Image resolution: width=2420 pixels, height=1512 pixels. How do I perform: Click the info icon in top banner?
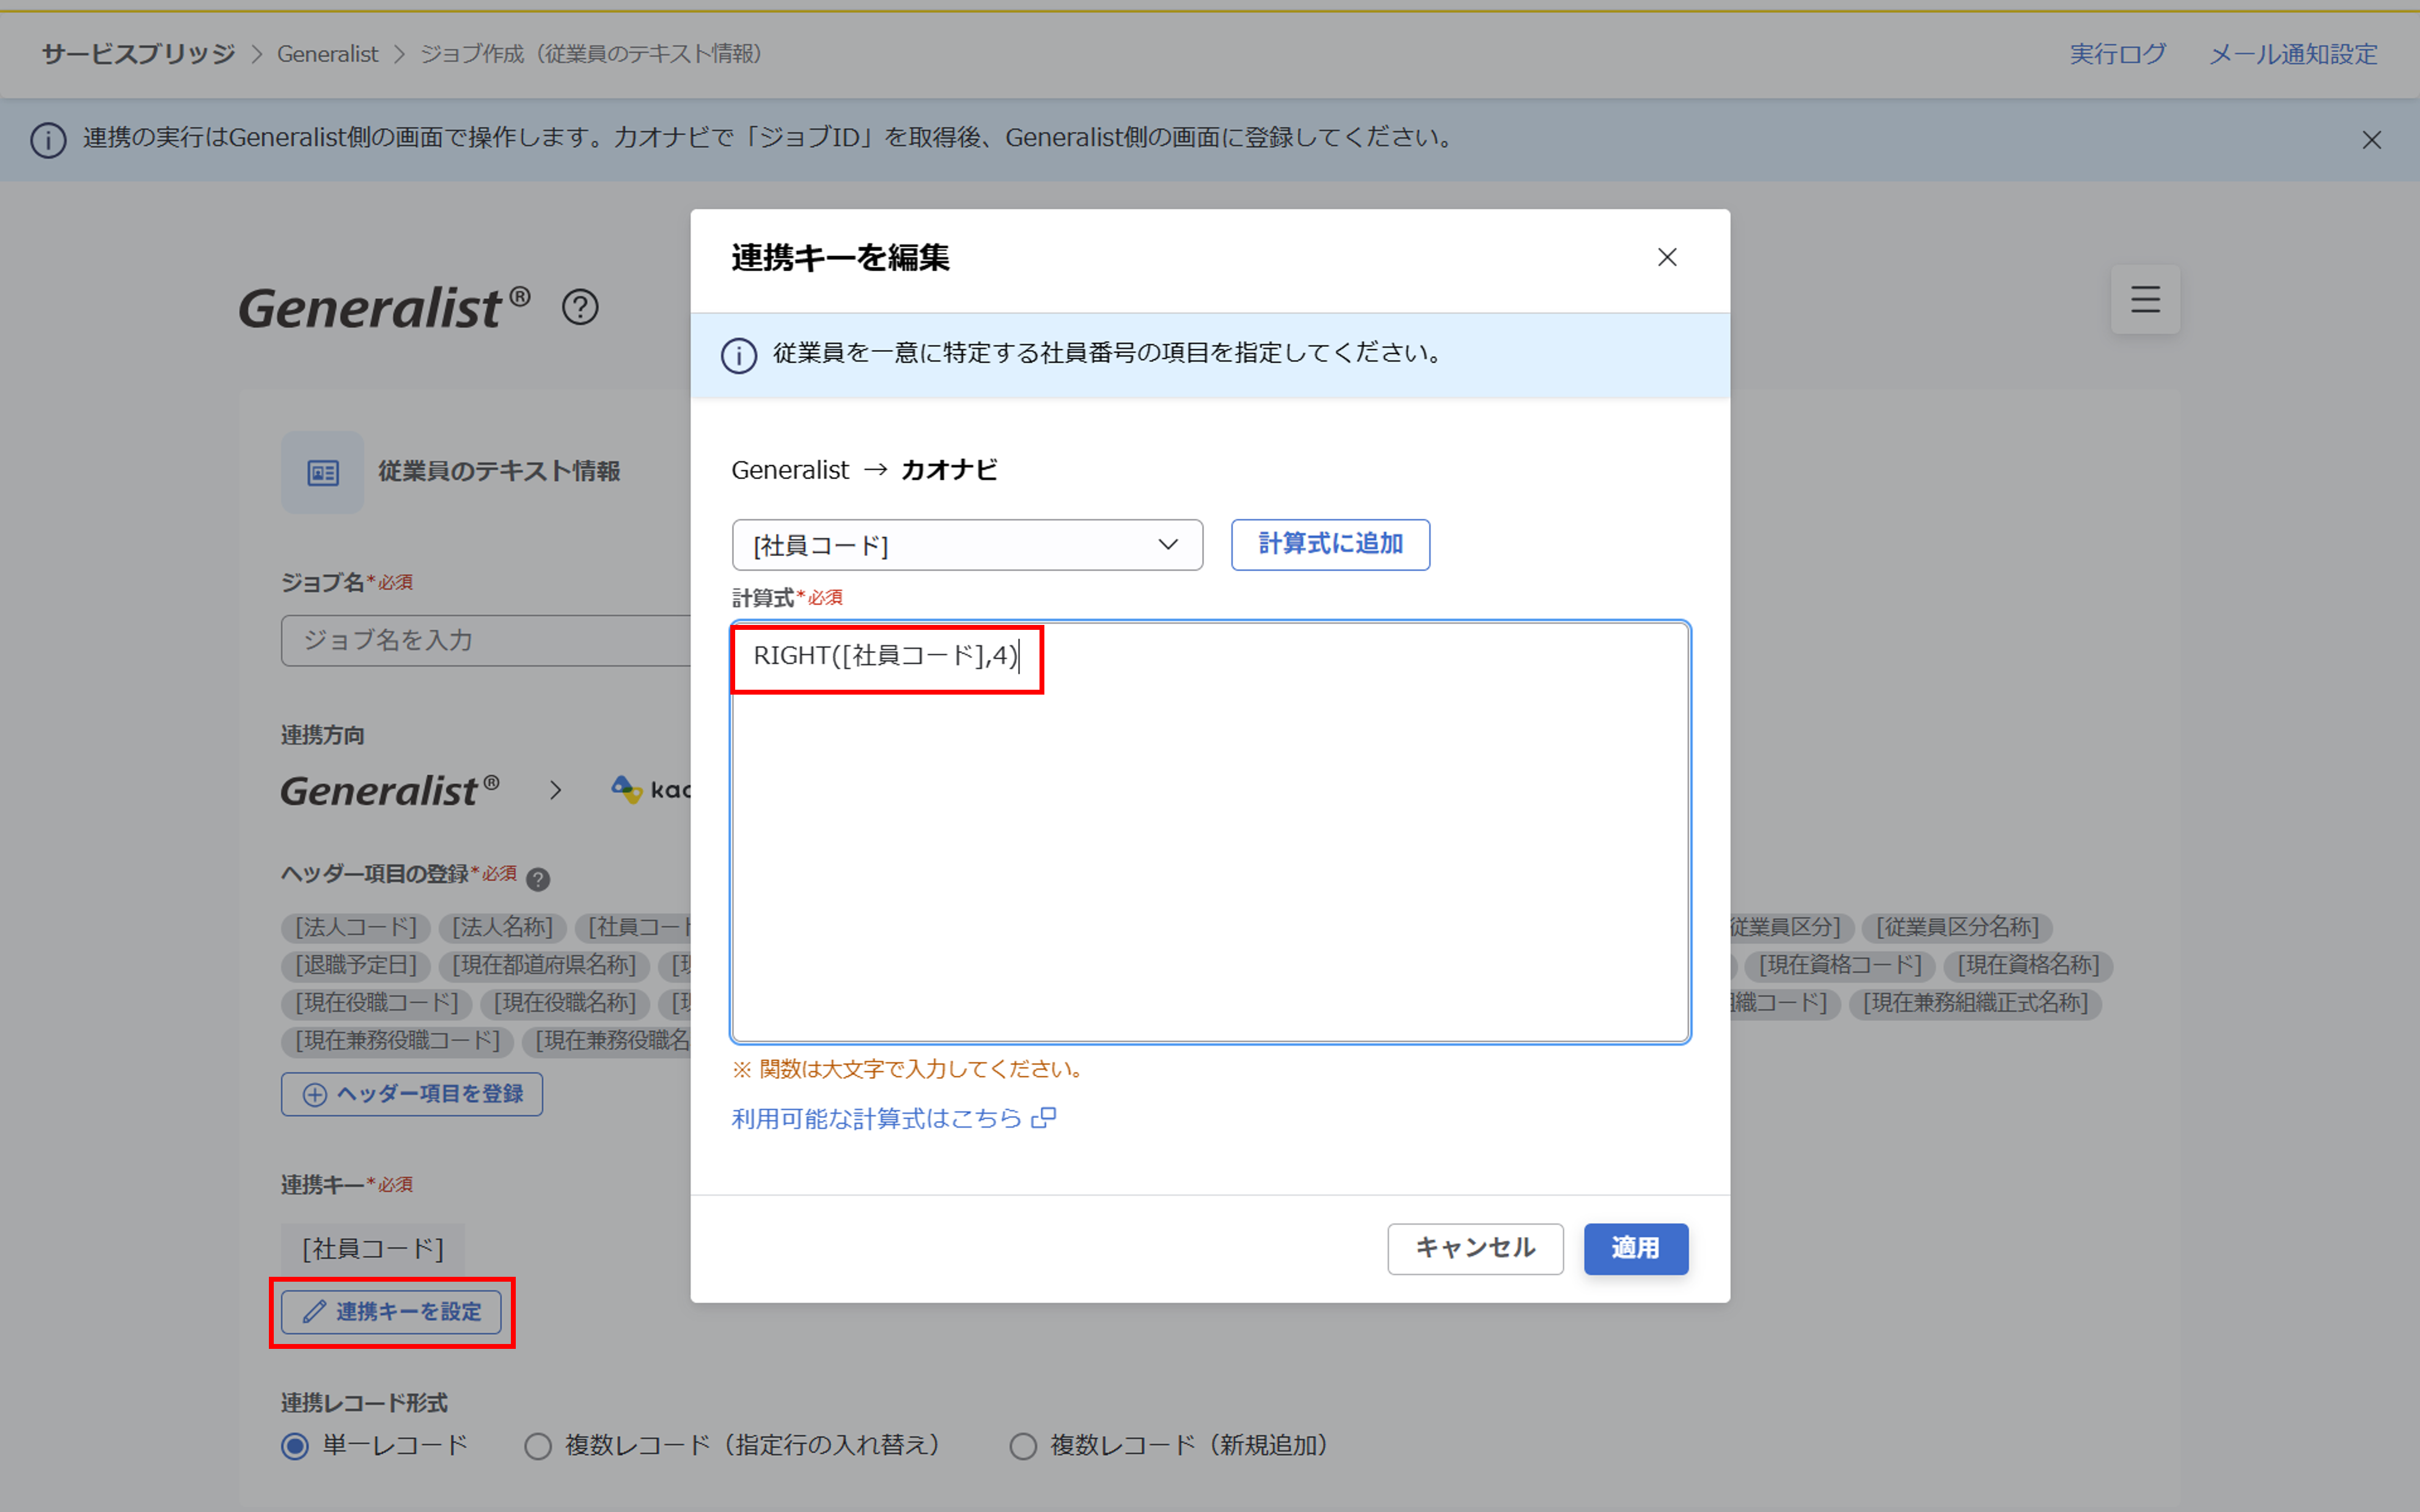tap(48, 140)
